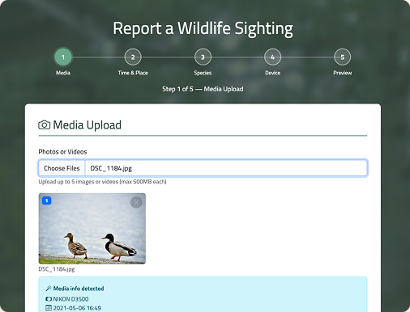
Task: Click the camera icon beside Media Upload
Action: (x=44, y=125)
